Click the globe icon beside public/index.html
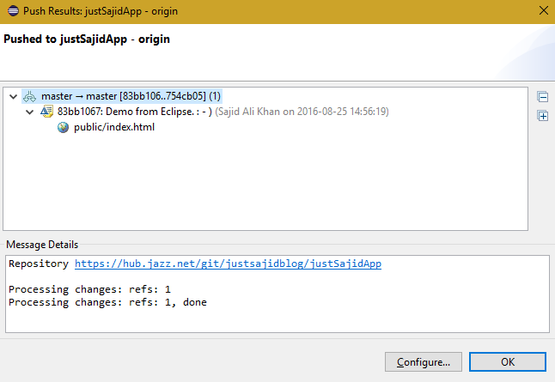Screen dimensions: 555x382 (x=63, y=127)
